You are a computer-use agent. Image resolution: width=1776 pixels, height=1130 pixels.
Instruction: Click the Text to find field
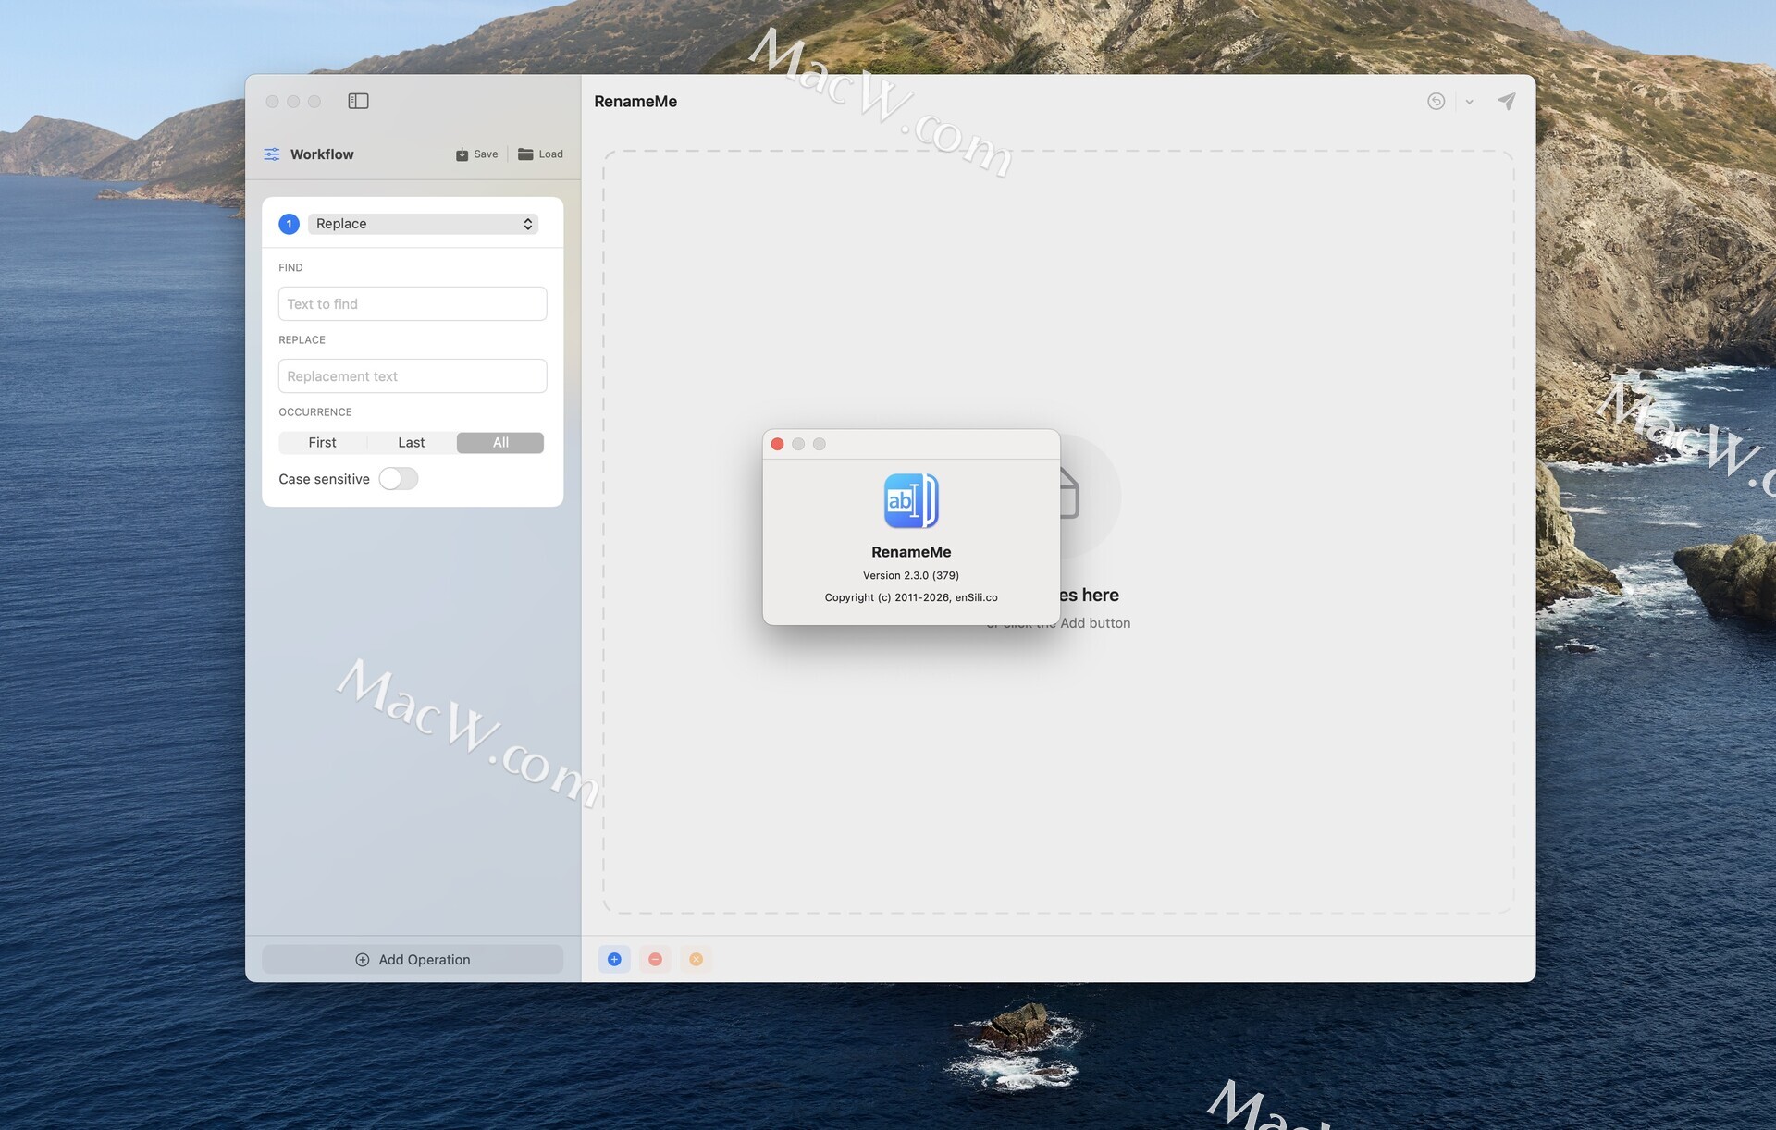click(413, 304)
